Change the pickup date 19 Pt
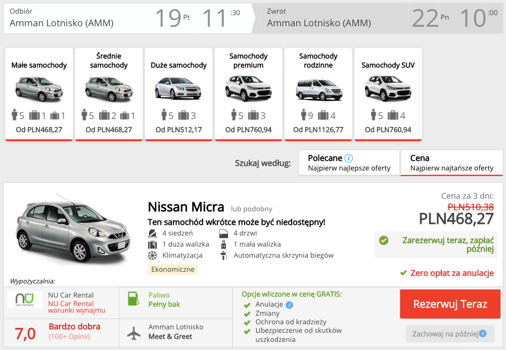This screenshot has width=506, height=350. (x=172, y=18)
